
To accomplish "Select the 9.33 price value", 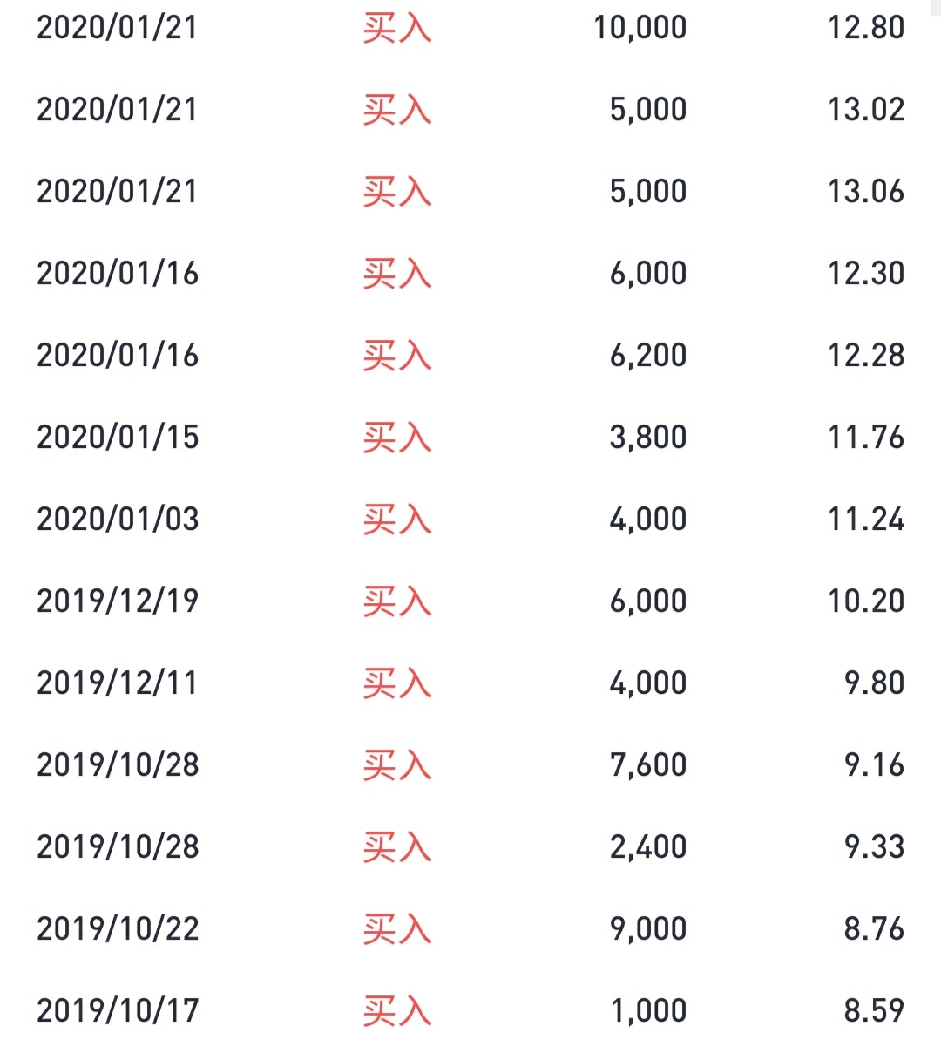I will tap(874, 847).
